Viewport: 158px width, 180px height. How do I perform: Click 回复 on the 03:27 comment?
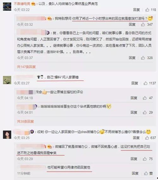click(x=135, y=83)
